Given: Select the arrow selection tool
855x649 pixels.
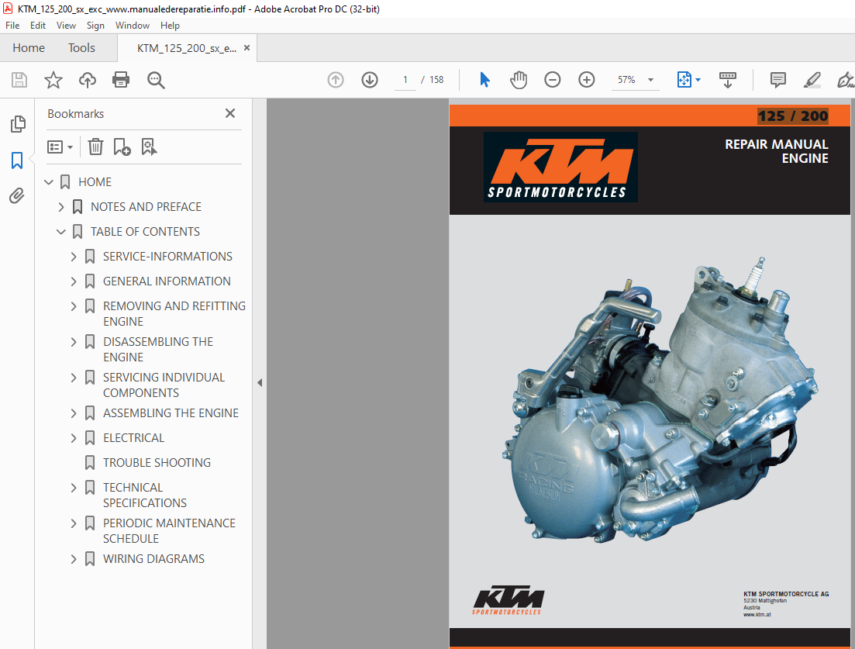Looking at the screenshot, I should [484, 80].
